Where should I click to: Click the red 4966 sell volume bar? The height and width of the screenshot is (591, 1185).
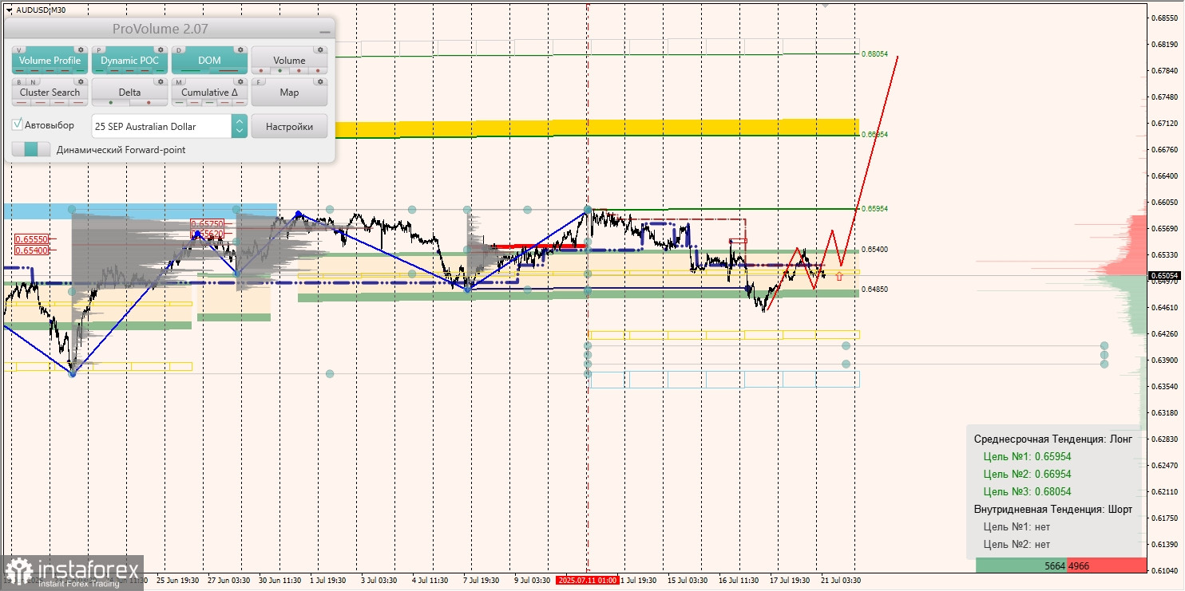pyautogui.click(x=1106, y=565)
